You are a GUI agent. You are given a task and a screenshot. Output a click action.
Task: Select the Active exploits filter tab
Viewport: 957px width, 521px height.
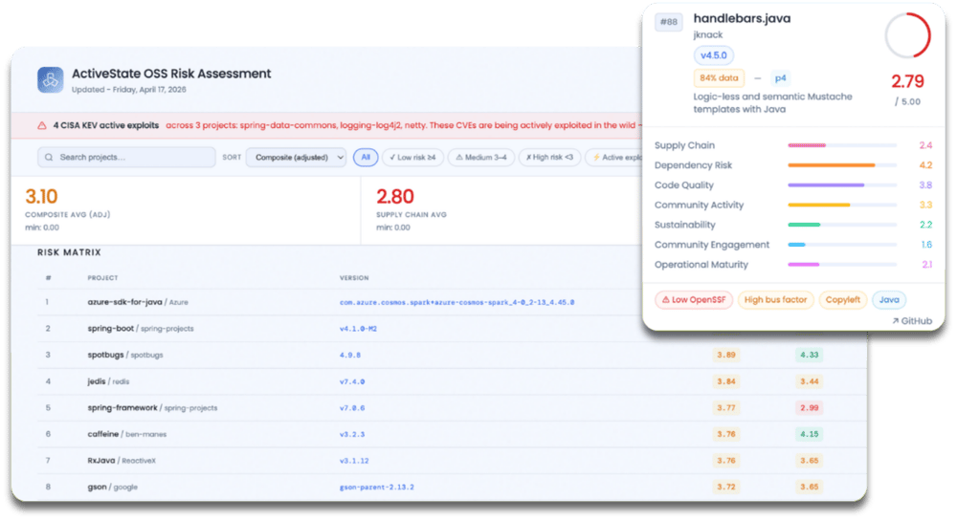pyautogui.click(x=616, y=157)
